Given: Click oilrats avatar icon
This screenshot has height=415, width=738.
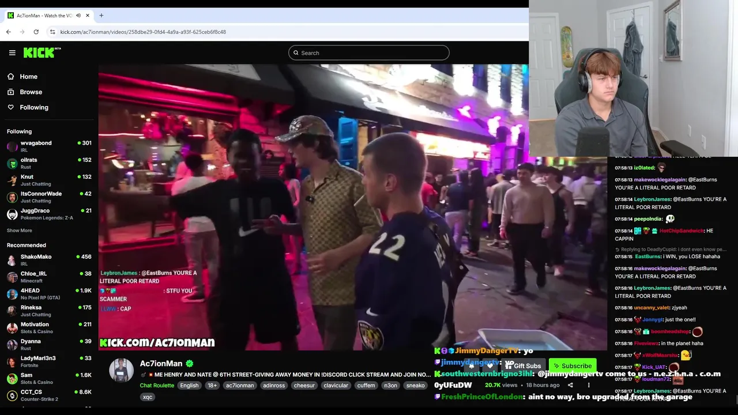Looking at the screenshot, I should (12, 163).
